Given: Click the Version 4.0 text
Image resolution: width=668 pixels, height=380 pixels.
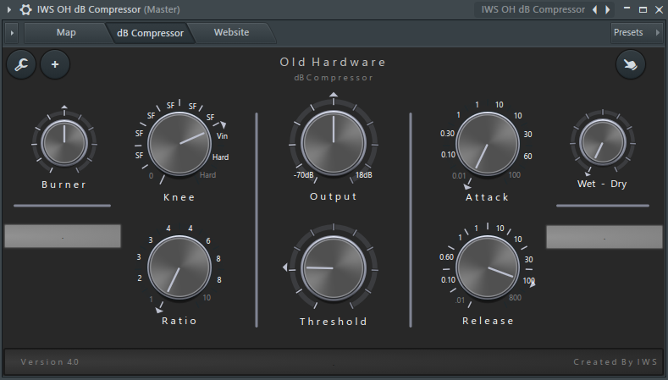Looking at the screenshot, I should click(x=49, y=361).
